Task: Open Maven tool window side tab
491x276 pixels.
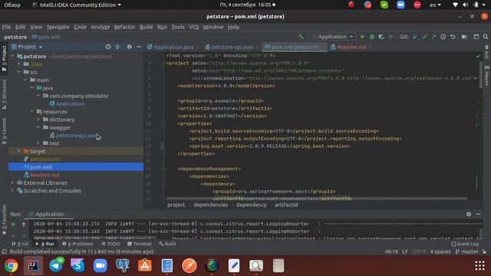Action: point(486,75)
